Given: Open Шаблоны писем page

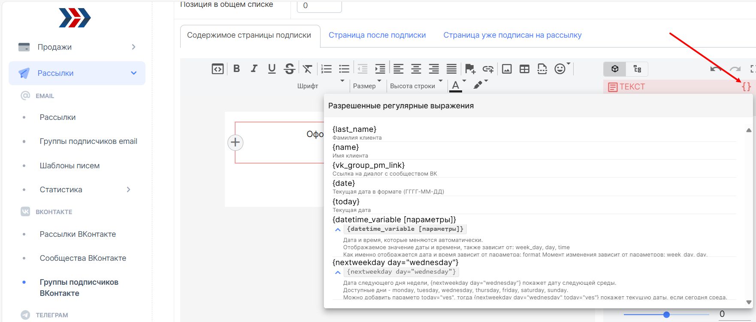Looking at the screenshot, I should pyautogui.click(x=70, y=166).
